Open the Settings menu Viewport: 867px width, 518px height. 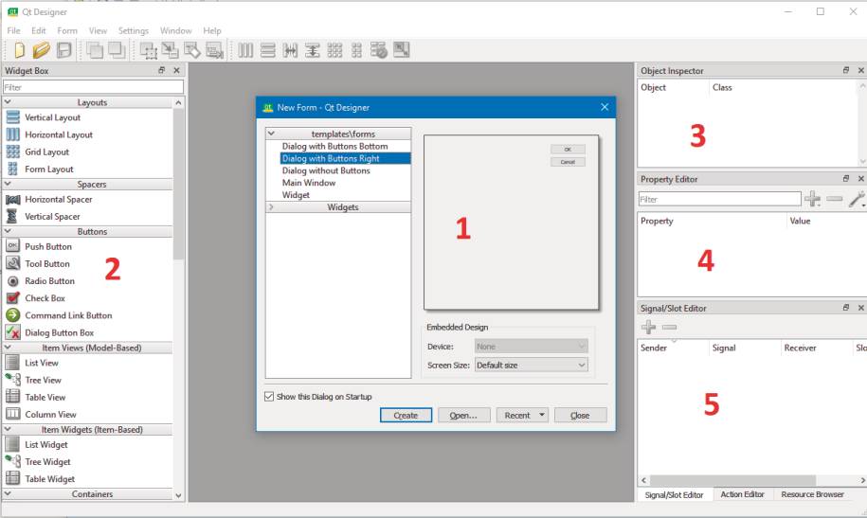pos(134,30)
